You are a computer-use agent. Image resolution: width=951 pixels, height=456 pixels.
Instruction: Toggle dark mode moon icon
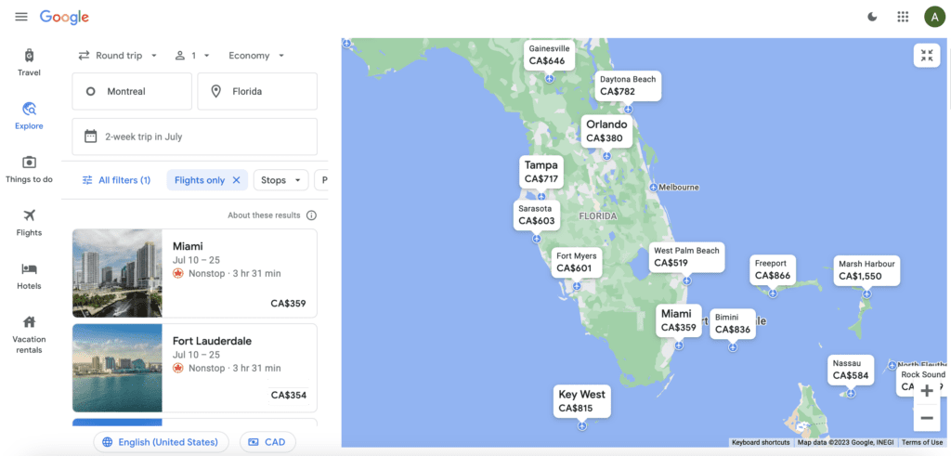point(871,17)
